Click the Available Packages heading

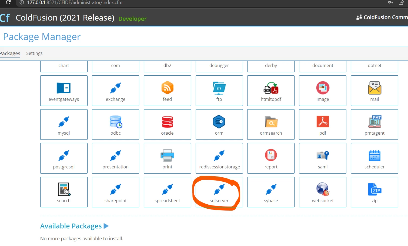pos(71,226)
